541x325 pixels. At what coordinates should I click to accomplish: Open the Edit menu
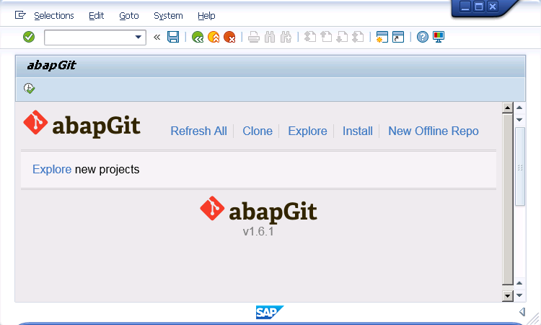(96, 16)
